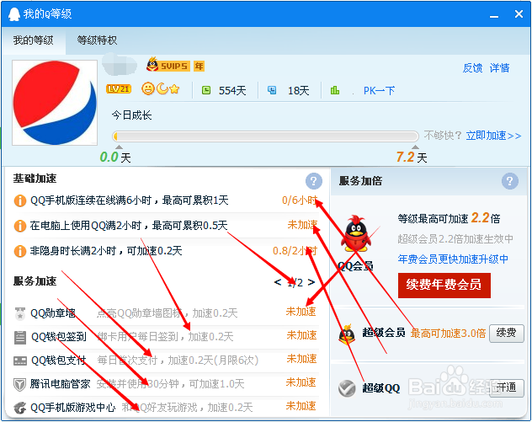Click the blue clock icon beside 18天

[272, 90]
